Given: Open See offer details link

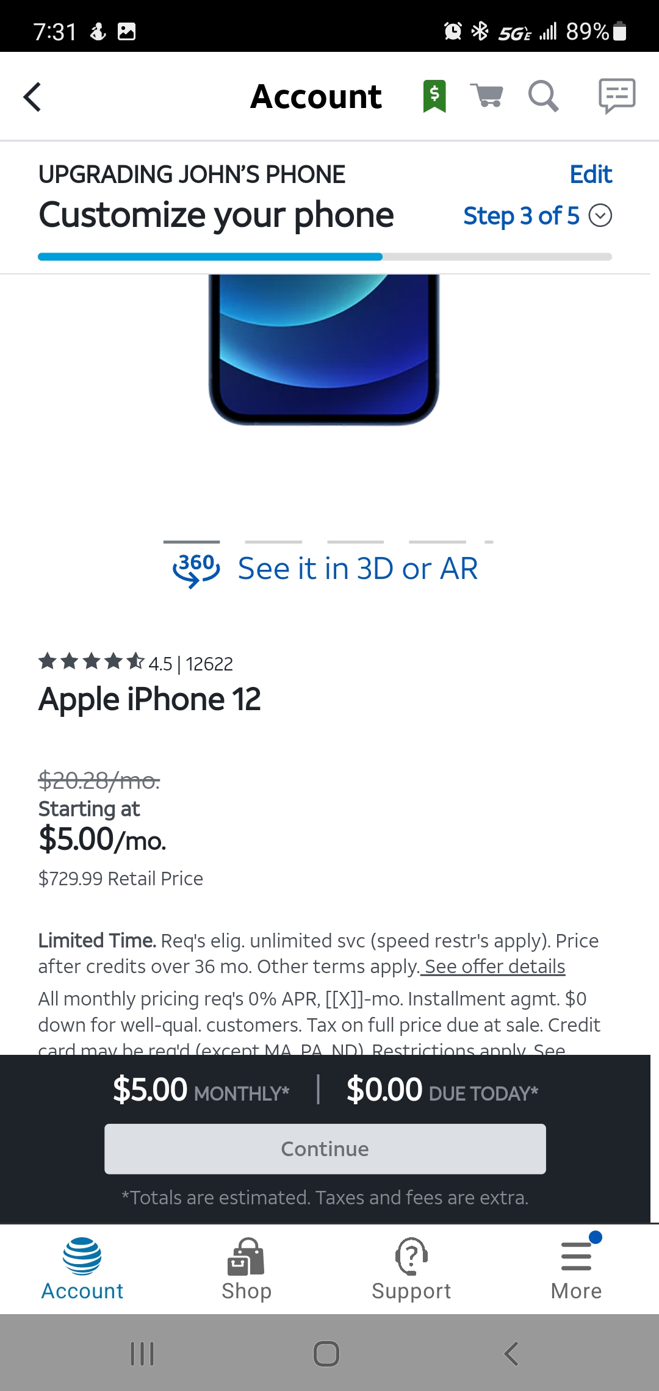Looking at the screenshot, I should (x=495, y=966).
